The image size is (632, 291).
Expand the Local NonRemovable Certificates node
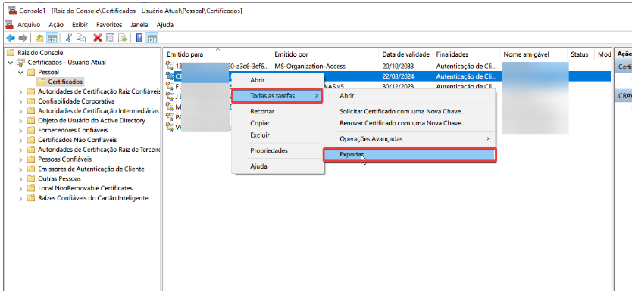coord(20,188)
